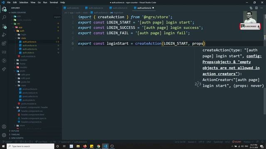This screenshot has width=266, height=149.
Task: Collapse the src folder
Action: 18,24
